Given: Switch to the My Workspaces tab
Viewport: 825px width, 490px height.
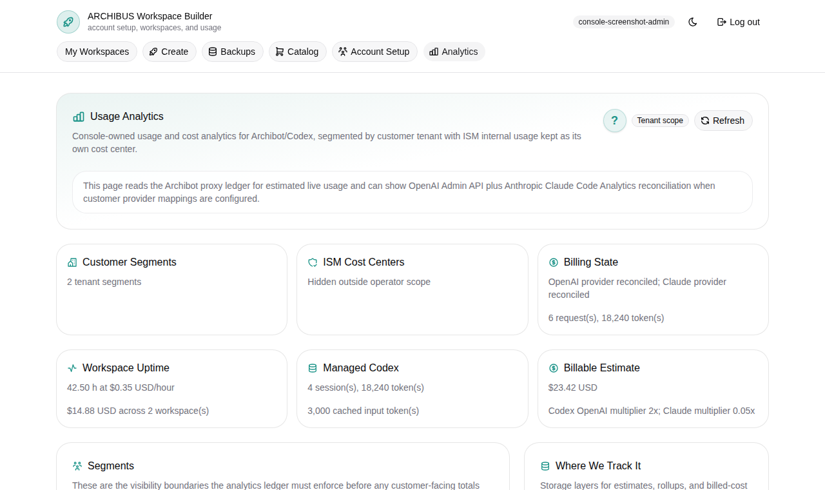Looking at the screenshot, I should coord(97,52).
